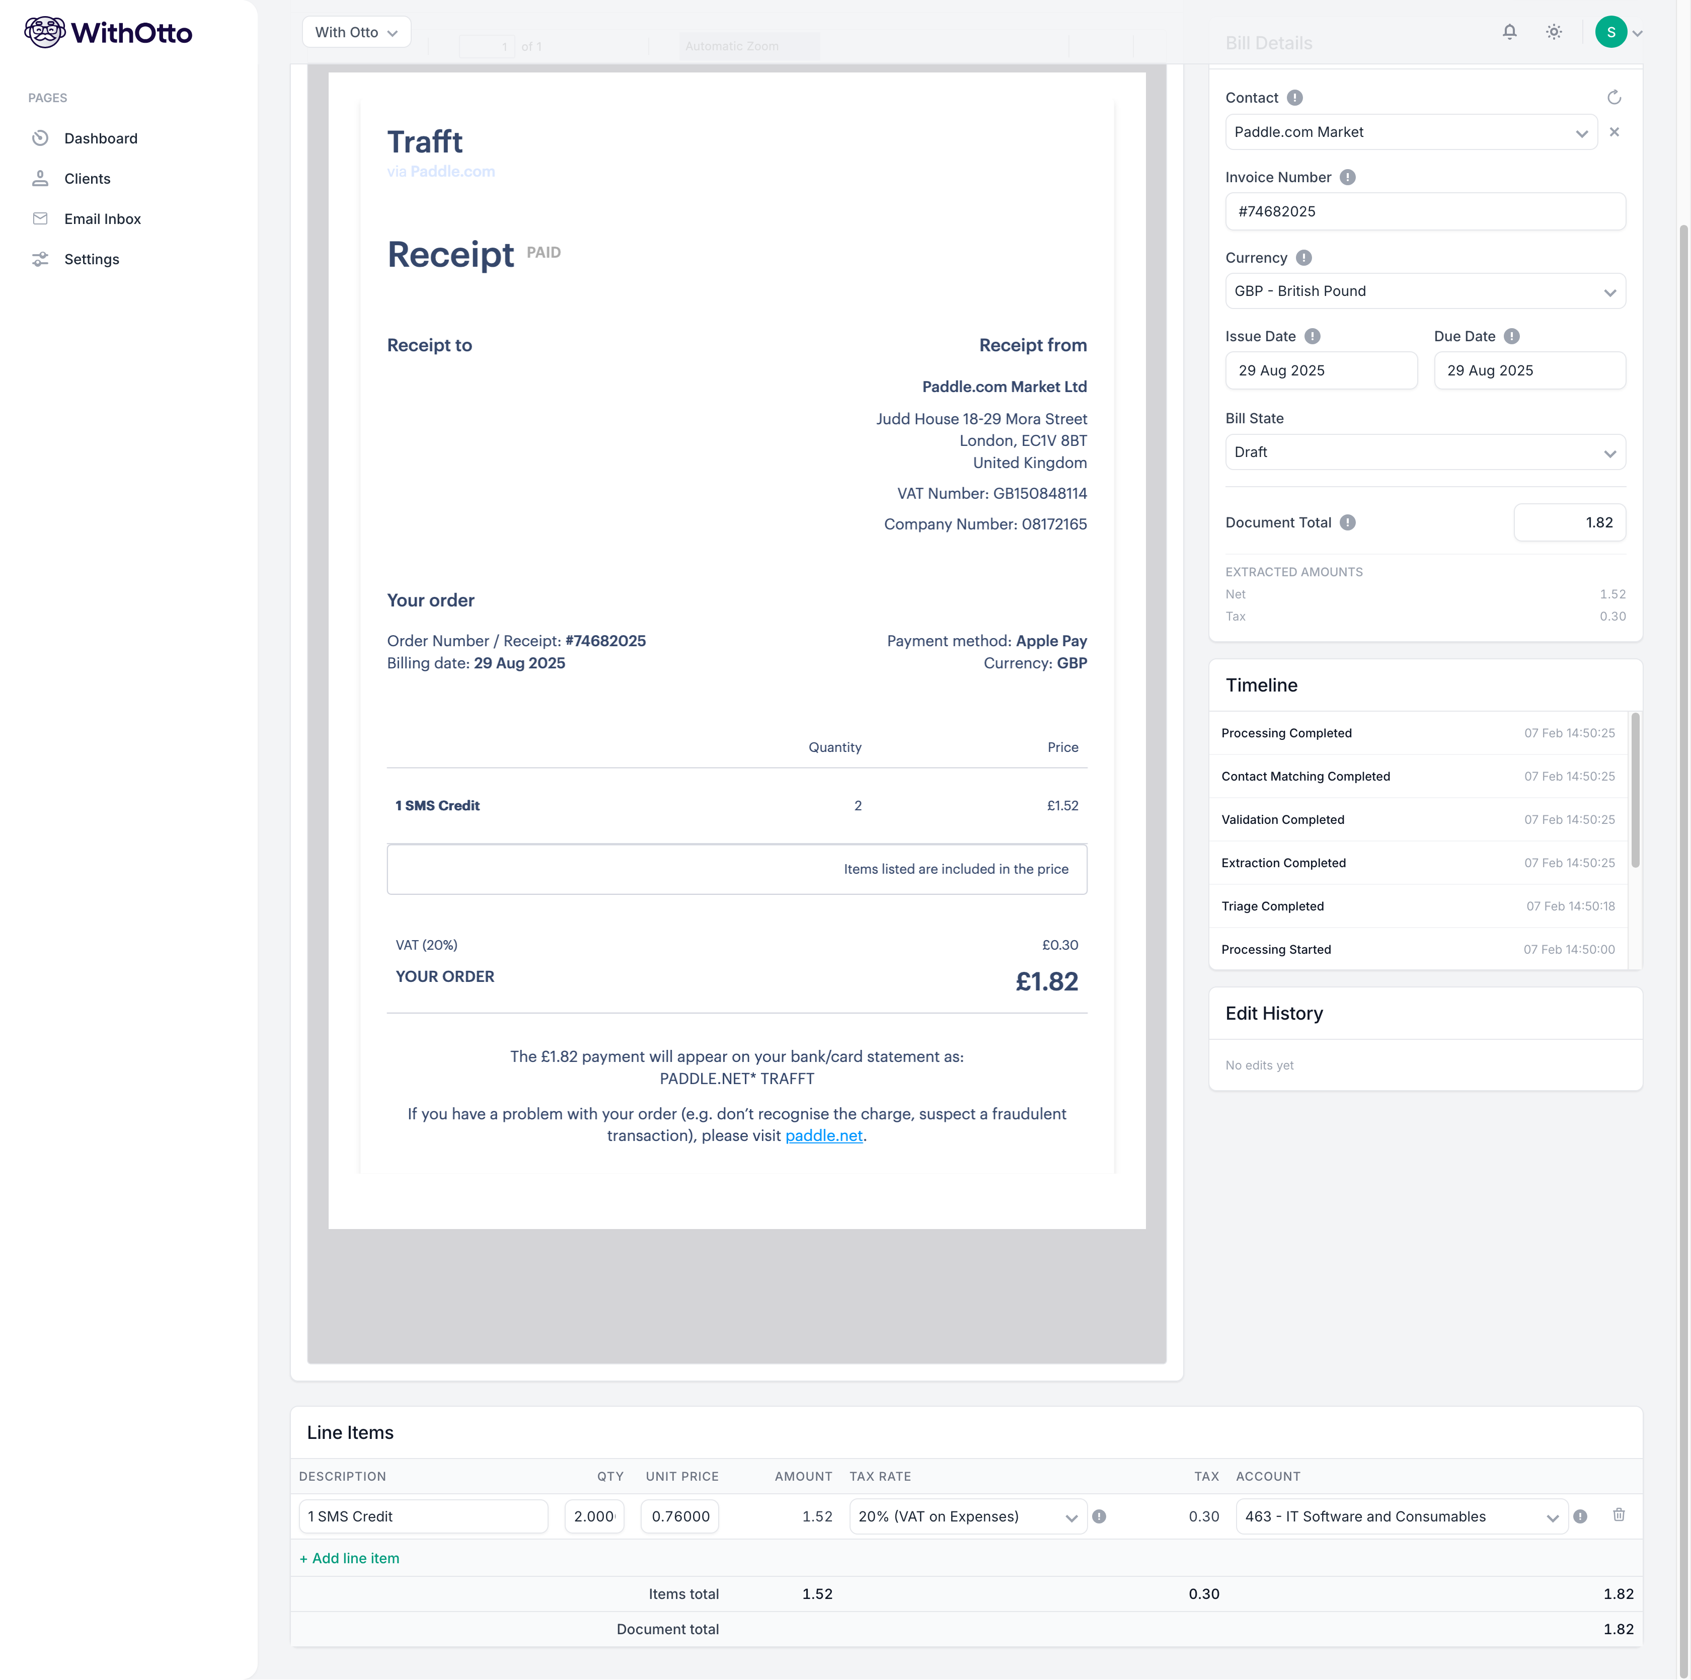The width and height of the screenshot is (1691, 1680).
Task: Open the Clients page
Action: (87, 179)
